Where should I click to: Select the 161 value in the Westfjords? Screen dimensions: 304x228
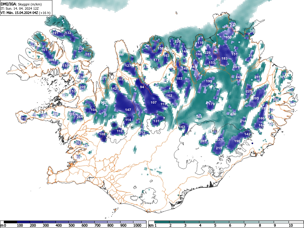[44, 50]
